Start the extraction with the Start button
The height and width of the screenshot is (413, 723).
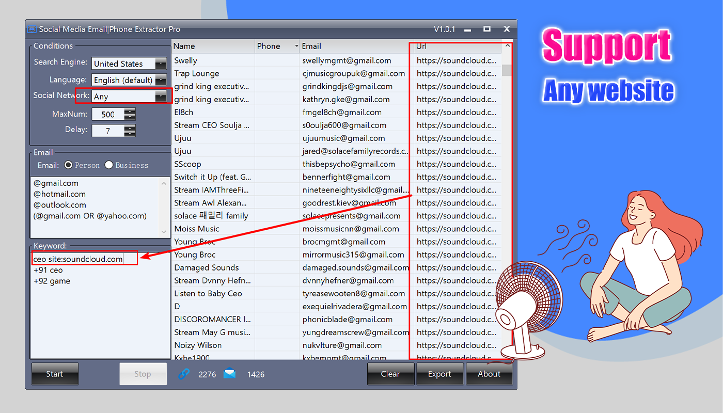[x=55, y=374]
